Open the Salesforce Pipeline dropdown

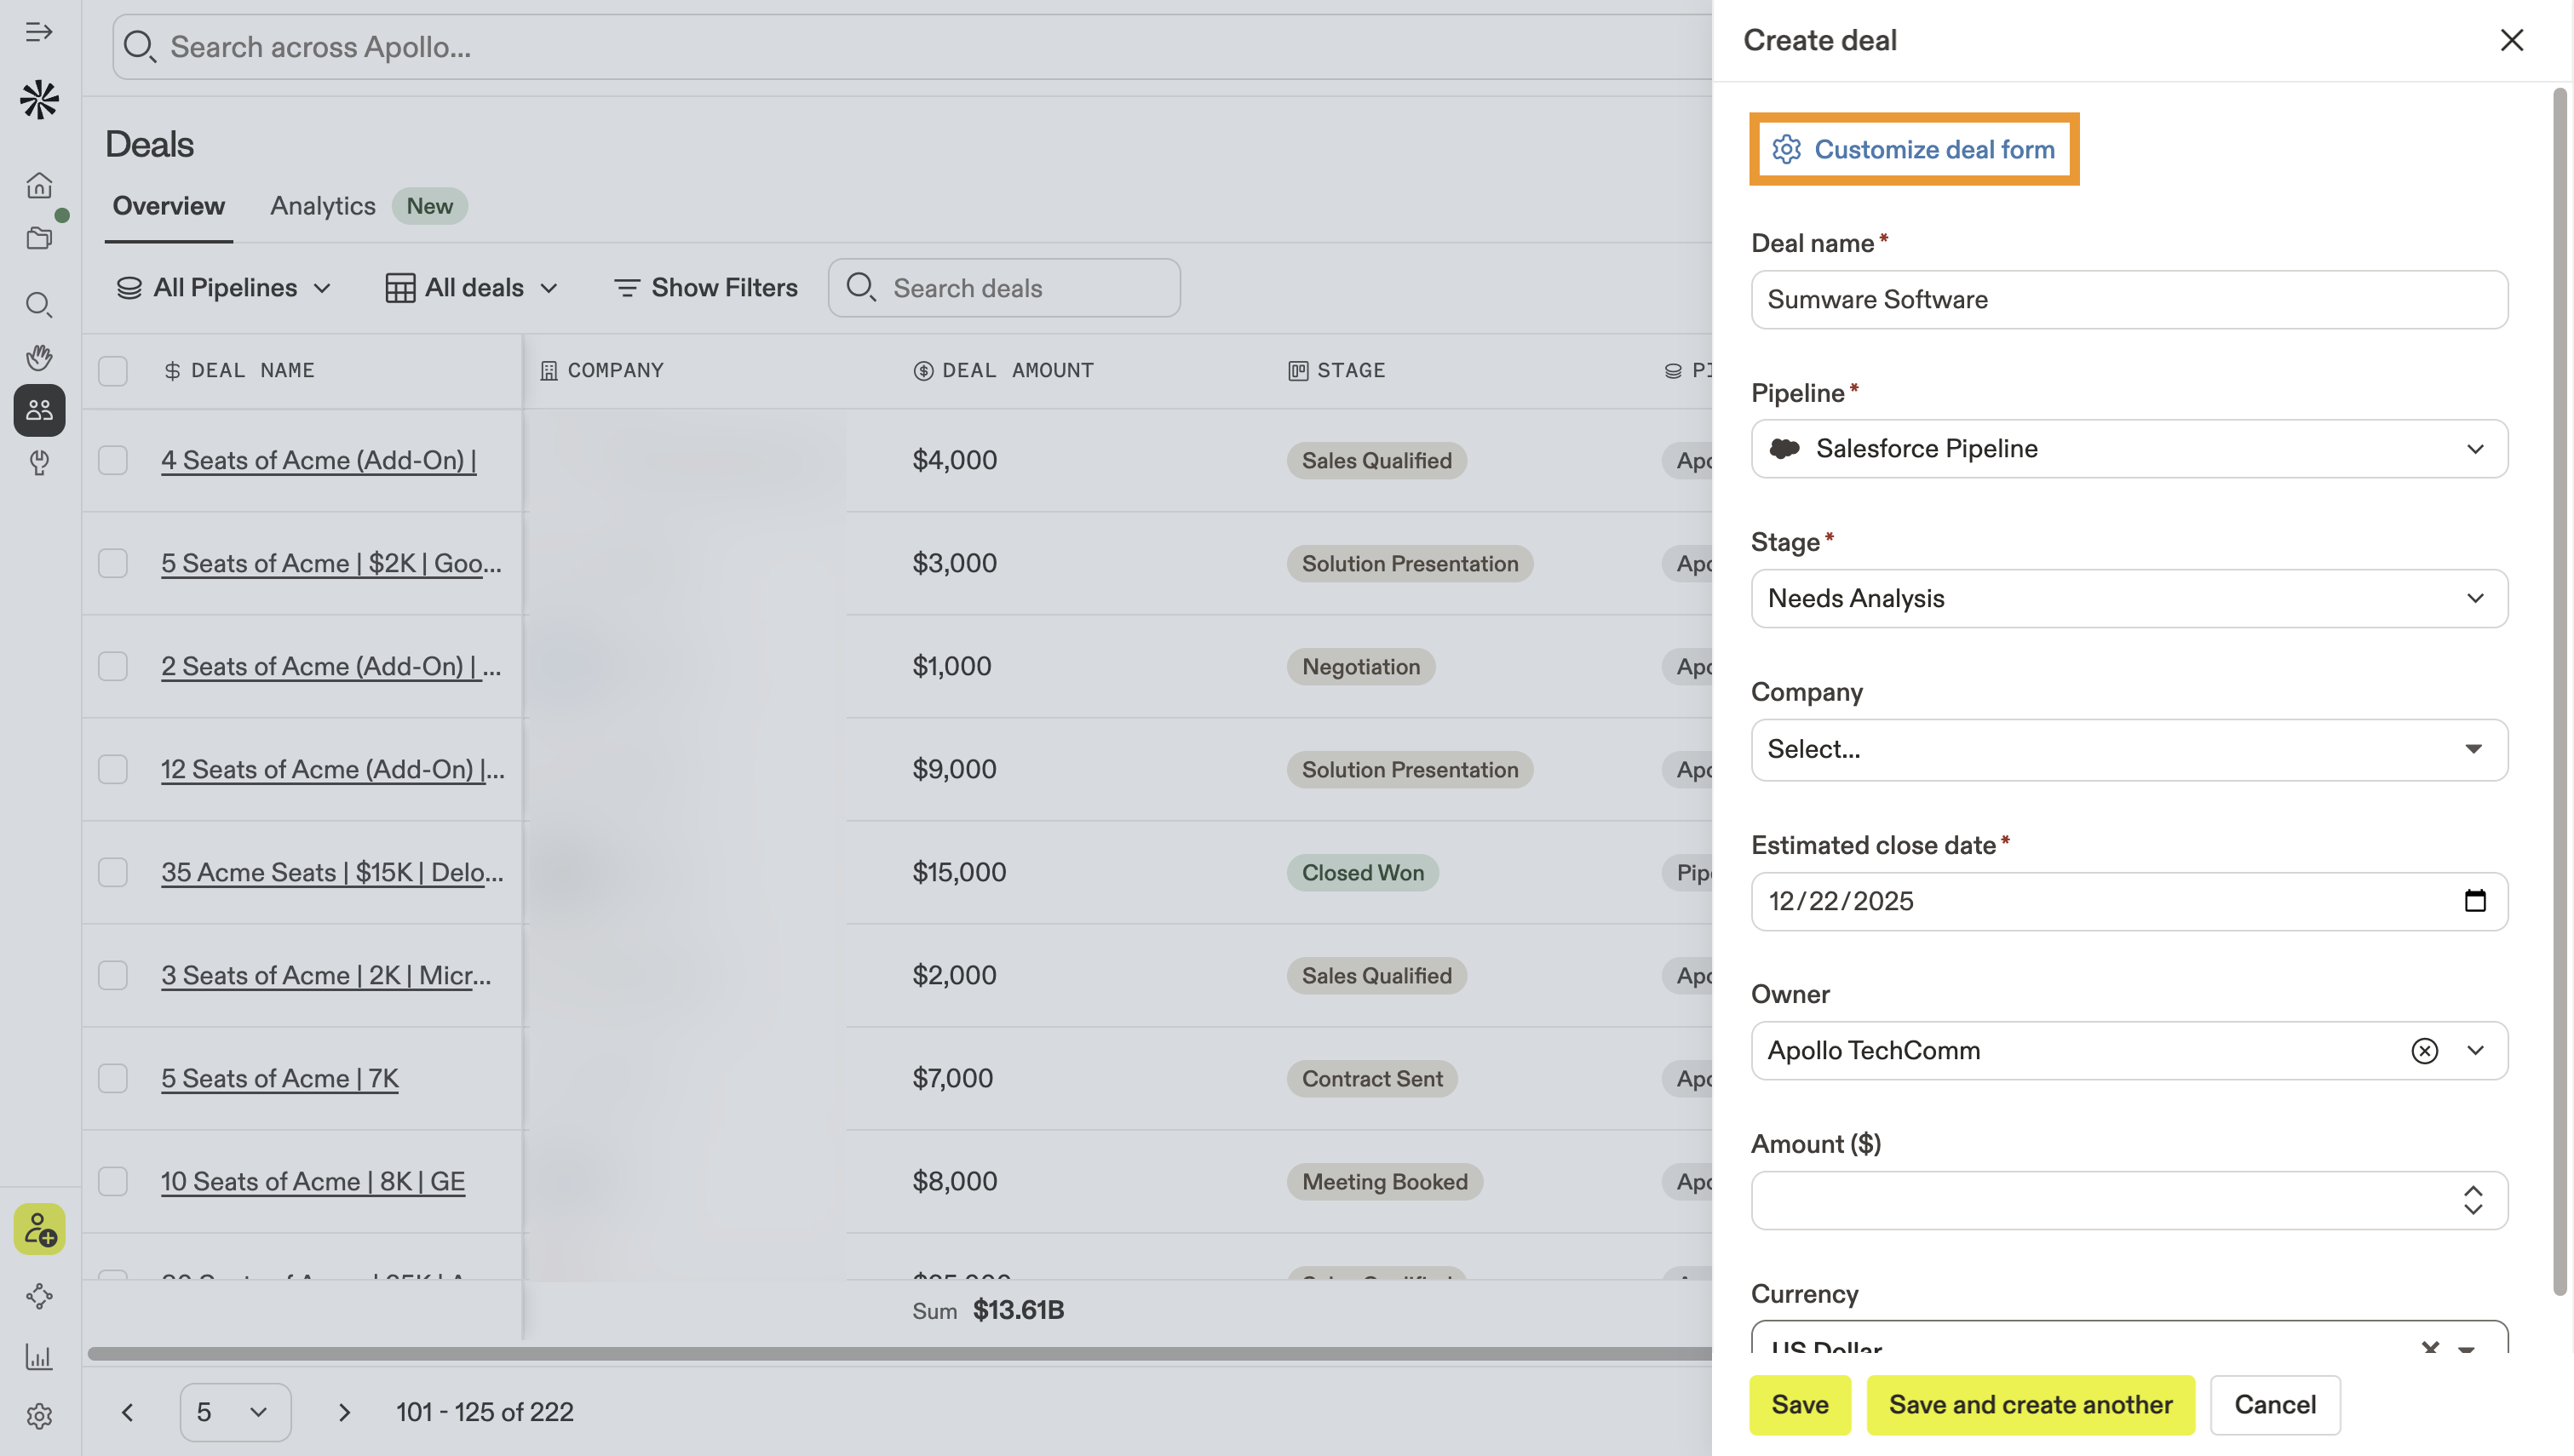coord(2128,449)
